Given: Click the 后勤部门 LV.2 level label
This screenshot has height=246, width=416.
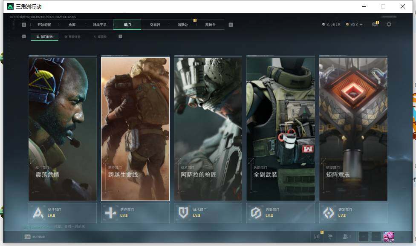Looking at the screenshot, I should 269,215.
